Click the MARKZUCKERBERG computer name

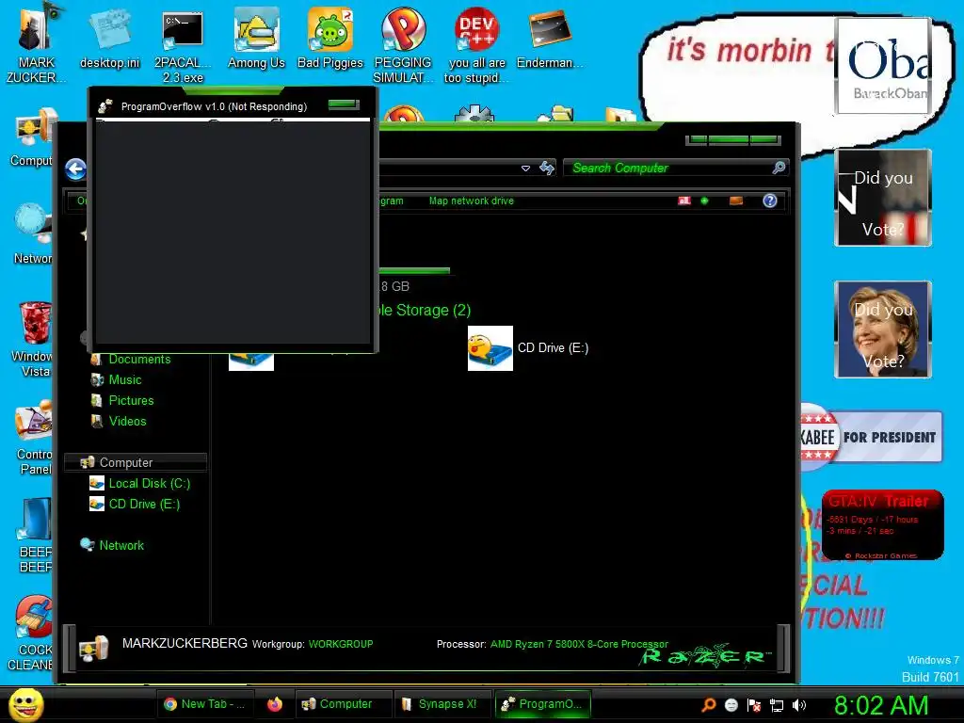[185, 643]
